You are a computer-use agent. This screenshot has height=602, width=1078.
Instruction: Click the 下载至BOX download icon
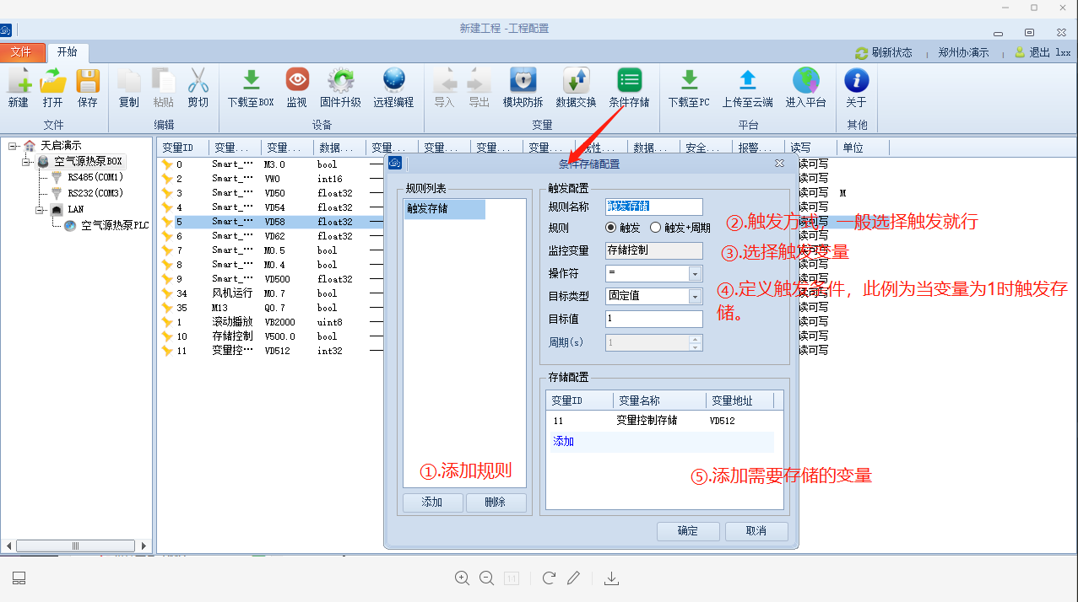pyautogui.click(x=251, y=81)
